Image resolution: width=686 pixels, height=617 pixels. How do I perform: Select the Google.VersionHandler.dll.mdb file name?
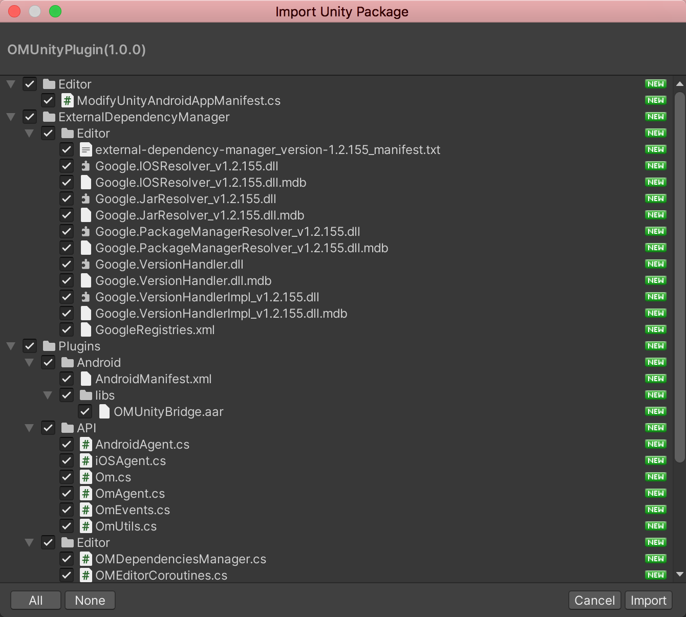point(183,281)
